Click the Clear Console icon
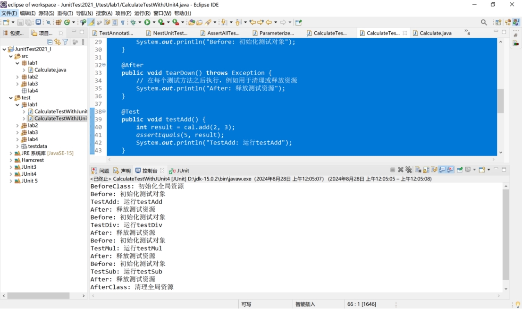This screenshot has width=522, height=309. point(418,170)
